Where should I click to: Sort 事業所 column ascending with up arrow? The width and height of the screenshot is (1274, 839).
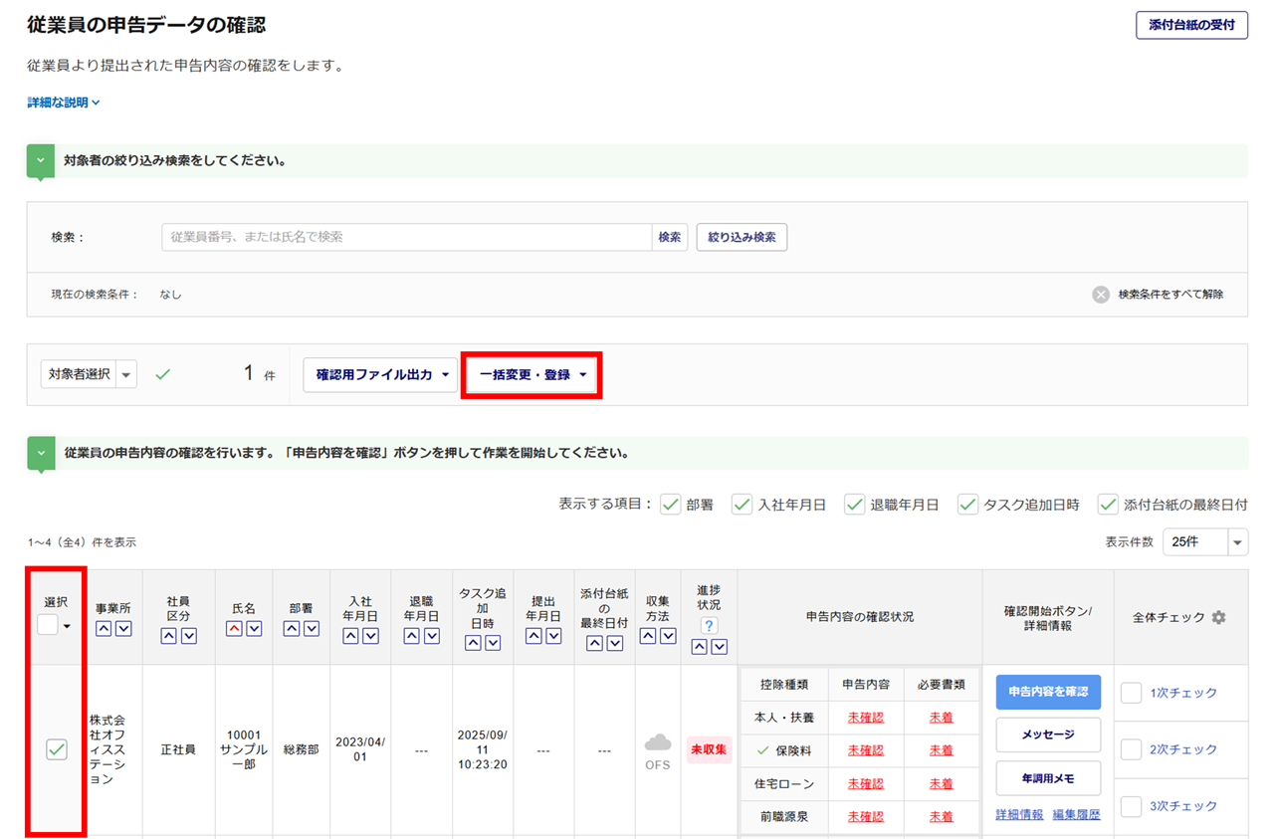(104, 628)
